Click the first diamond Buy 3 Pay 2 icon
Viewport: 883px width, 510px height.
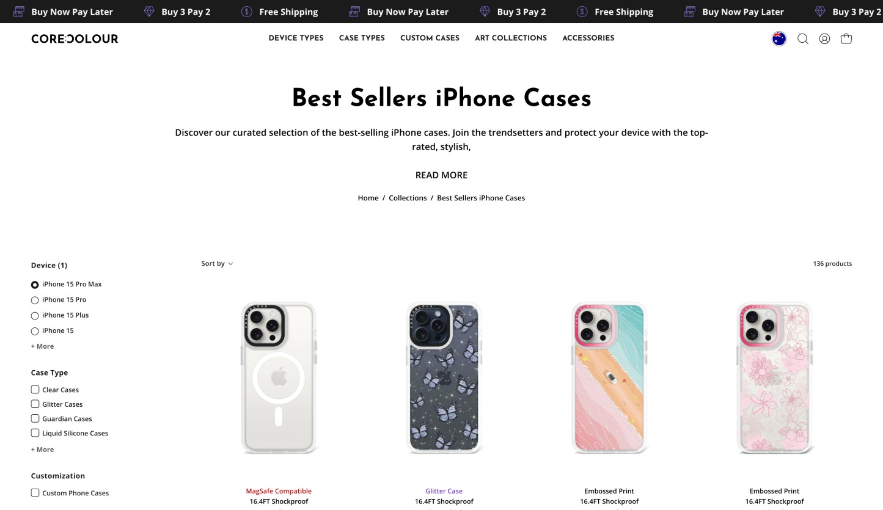[149, 12]
